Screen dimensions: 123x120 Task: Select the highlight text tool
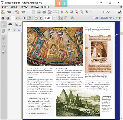click(72, 12)
